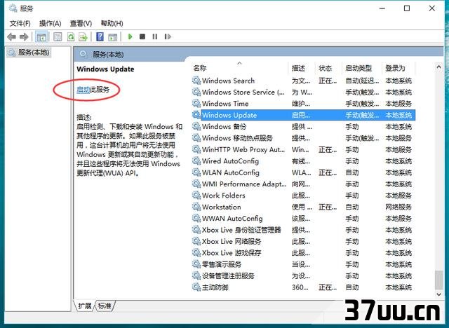This screenshot has height=328, width=449.
Task: Select the Windows Search service row
Action: pos(304,81)
